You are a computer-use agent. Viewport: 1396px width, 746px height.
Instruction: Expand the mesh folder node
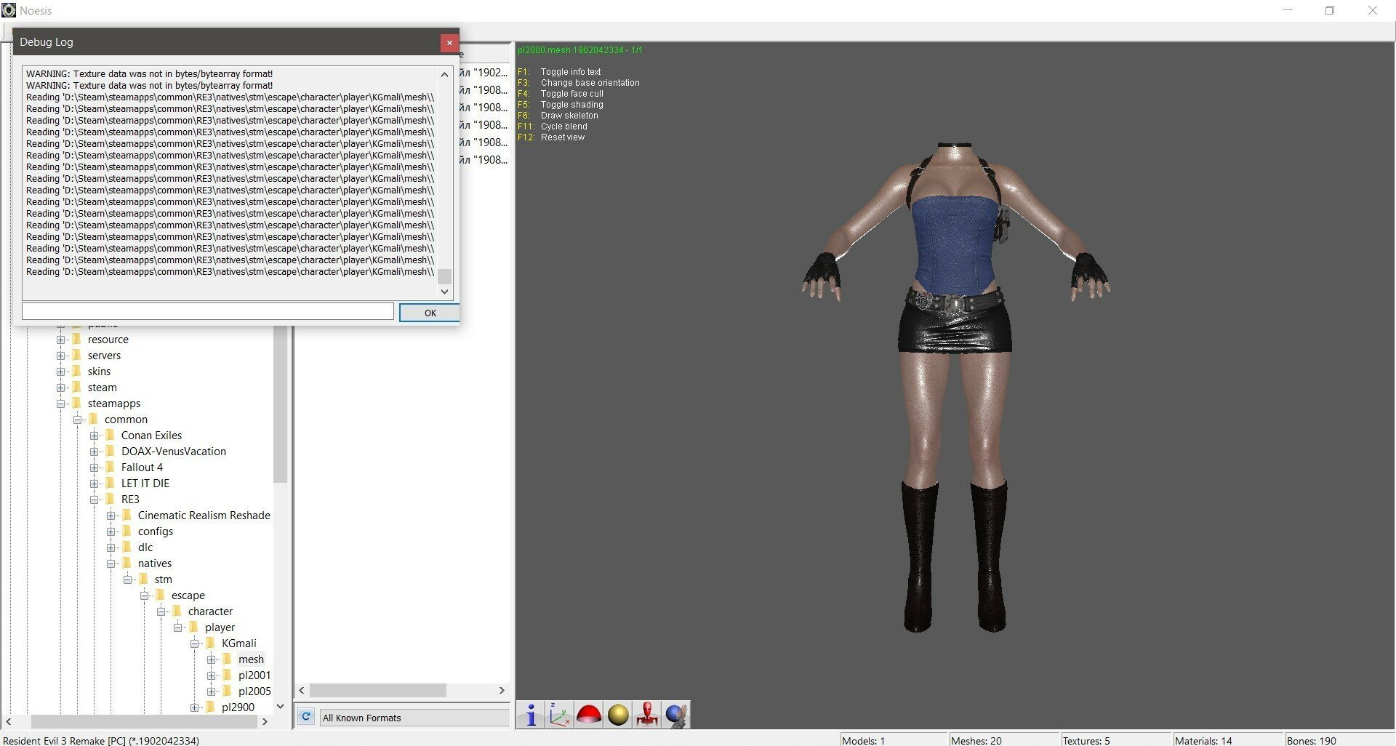(x=212, y=659)
